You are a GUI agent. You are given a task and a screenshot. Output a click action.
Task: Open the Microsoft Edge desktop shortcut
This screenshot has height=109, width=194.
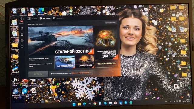click(x=41, y=12)
